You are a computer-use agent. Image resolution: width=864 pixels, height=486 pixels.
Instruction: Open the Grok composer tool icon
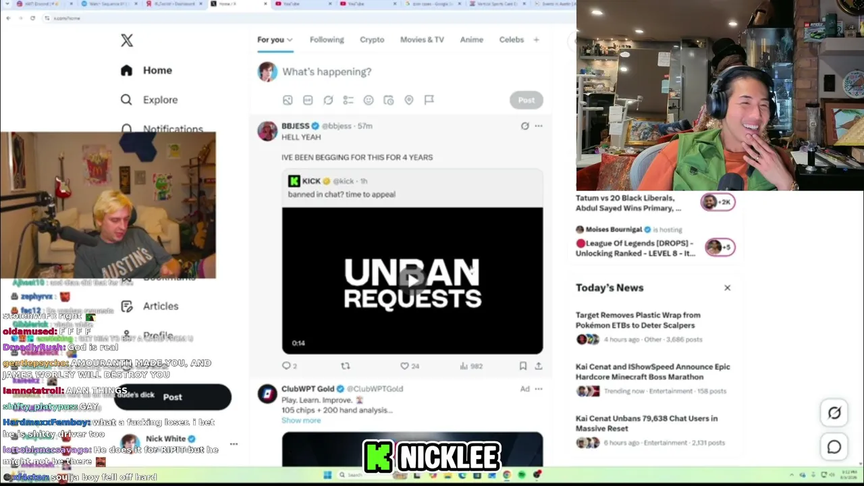(328, 100)
